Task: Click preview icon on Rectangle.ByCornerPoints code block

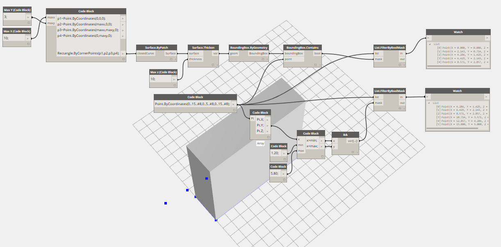Action: (123, 59)
